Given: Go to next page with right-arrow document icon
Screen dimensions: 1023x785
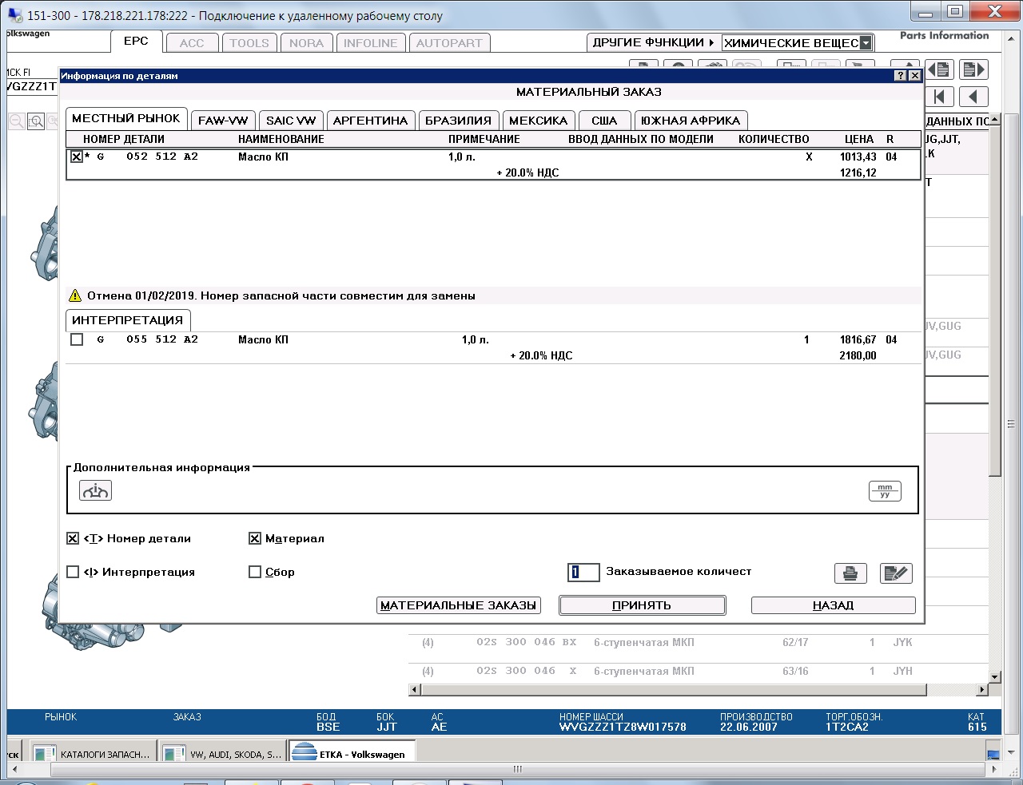Looking at the screenshot, I should (x=973, y=70).
